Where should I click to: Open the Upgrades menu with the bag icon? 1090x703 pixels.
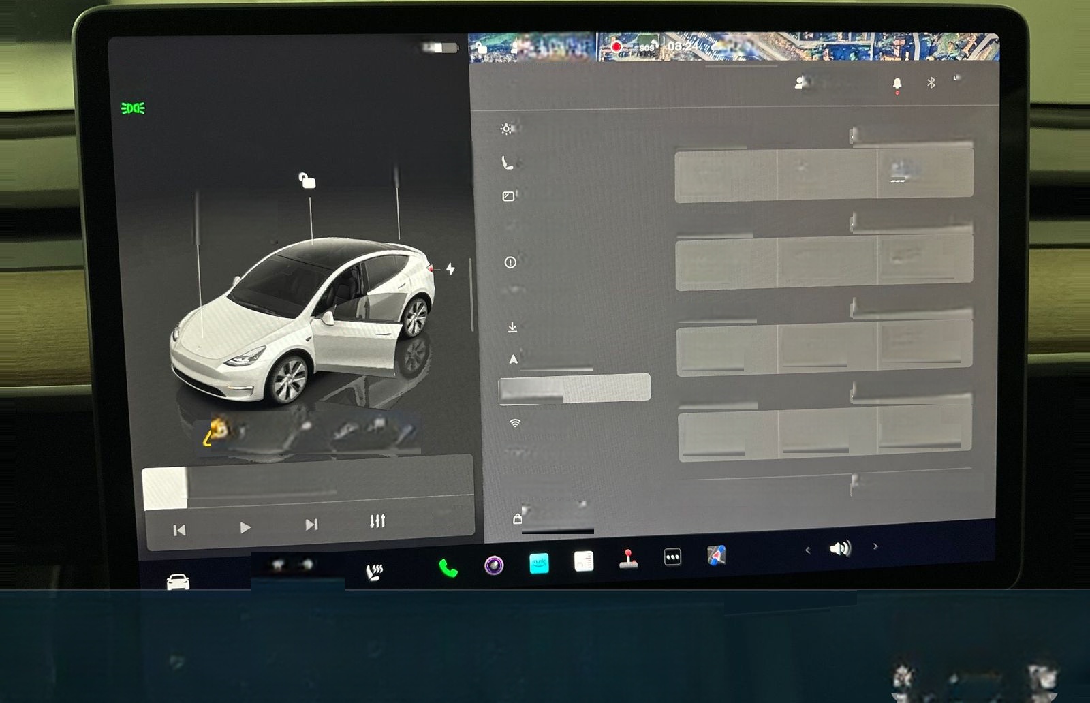pos(517,519)
